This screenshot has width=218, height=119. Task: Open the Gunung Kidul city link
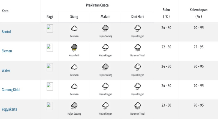11,90
